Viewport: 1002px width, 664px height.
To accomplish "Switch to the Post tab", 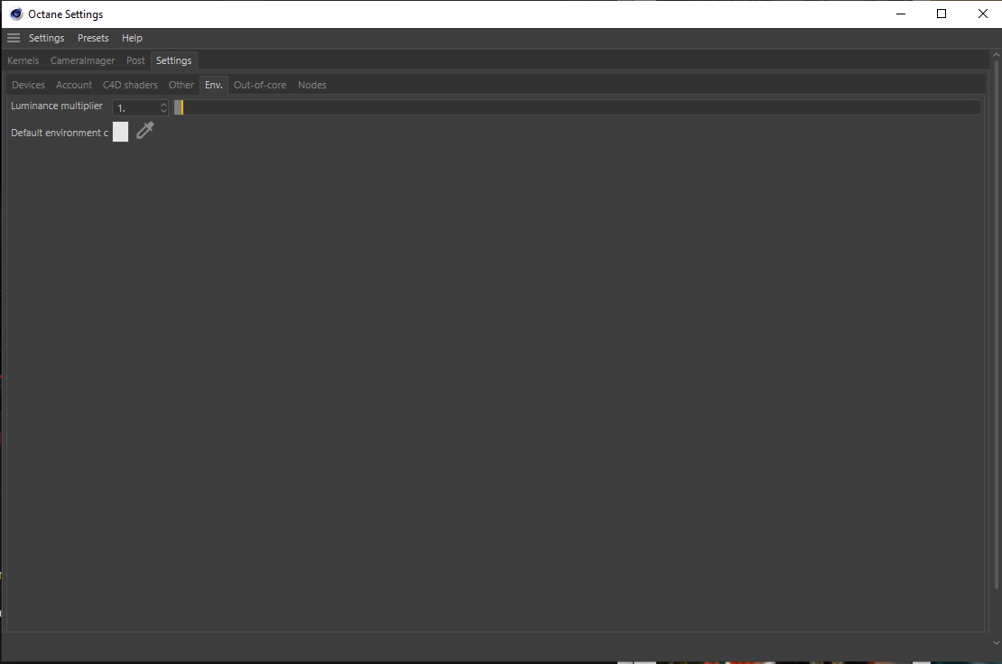I will tap(135, 60).
